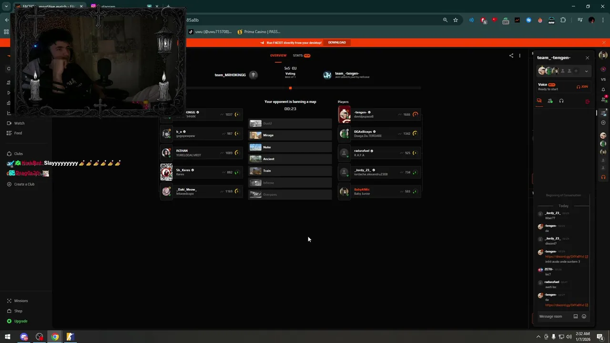The width and height of the screenshot is (610, 343).
Task: Open Clubs in the left sidebar
Action: 15,153
